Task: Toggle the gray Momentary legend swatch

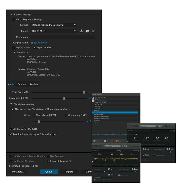Action: [x=131, y=154]
